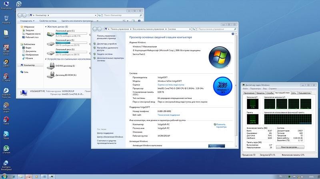Click the Монитор ресурсов button
Viewport: 320px width, 179px height.
point(290,147)
